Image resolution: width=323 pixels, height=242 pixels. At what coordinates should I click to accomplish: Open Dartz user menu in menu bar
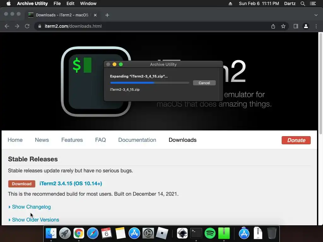290,3
